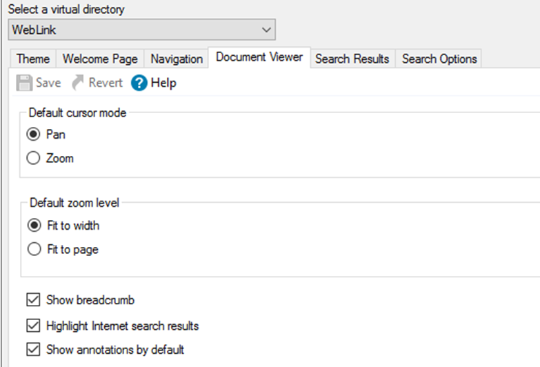The width and height of the screenshot is (540, 367).
Task: Select Fit to width zoom level
Action: (x=34, y=226)
